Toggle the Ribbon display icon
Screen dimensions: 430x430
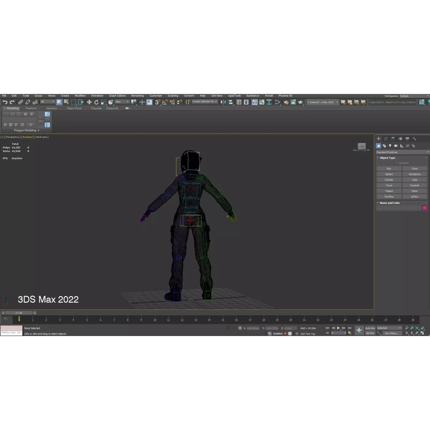pos(255,102)
